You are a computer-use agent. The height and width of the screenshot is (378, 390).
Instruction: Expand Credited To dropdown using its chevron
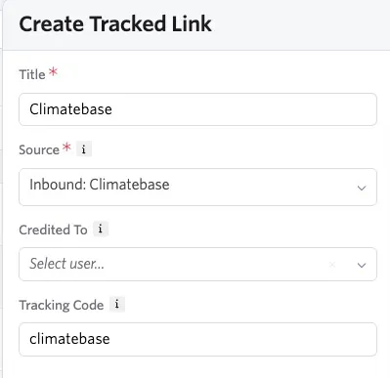(362, 265)
